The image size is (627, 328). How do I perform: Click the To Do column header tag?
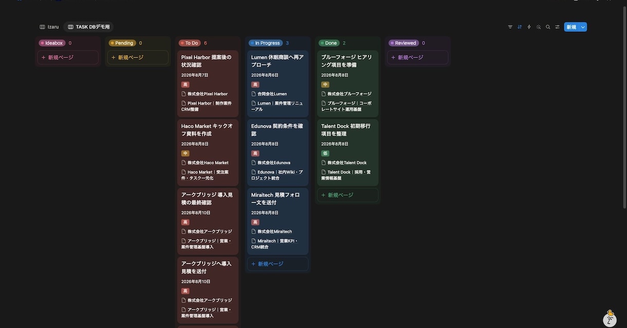click(189, 43)
